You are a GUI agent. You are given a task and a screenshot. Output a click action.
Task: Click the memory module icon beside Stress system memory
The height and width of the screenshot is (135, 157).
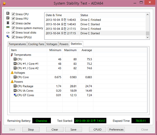click(8, 27)
